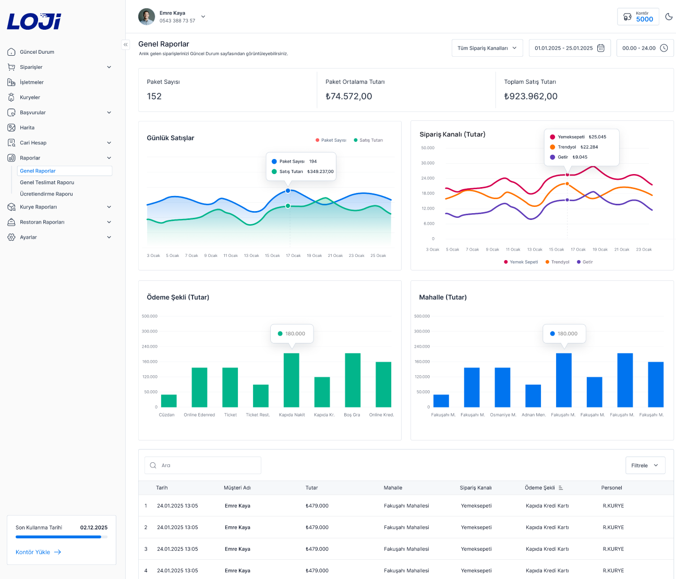The width and height of the screenshot is (676, 579).
Task: Toggle Paket Sayısı legend in Günlük Satışlar
Action: (331, 140)
